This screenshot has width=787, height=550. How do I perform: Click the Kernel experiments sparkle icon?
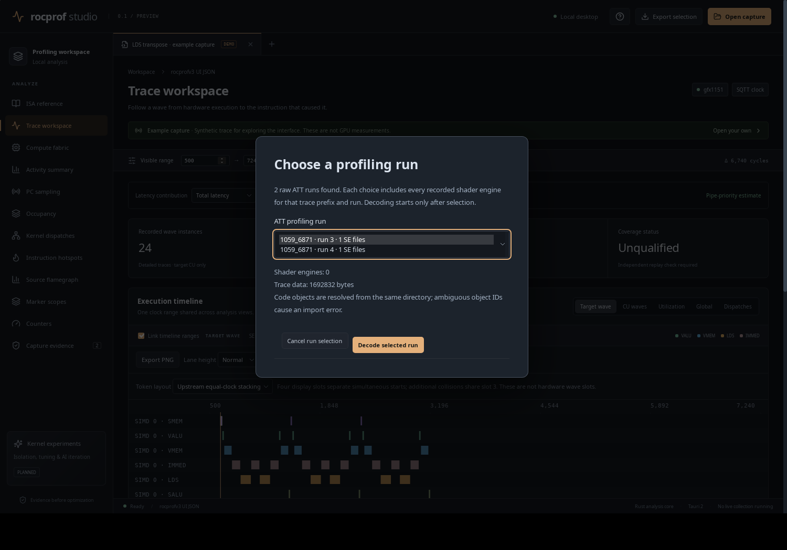click(18, 444)
